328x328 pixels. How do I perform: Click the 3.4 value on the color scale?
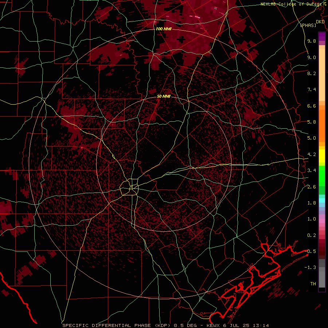pyautogui.click(x=312, y=171)
